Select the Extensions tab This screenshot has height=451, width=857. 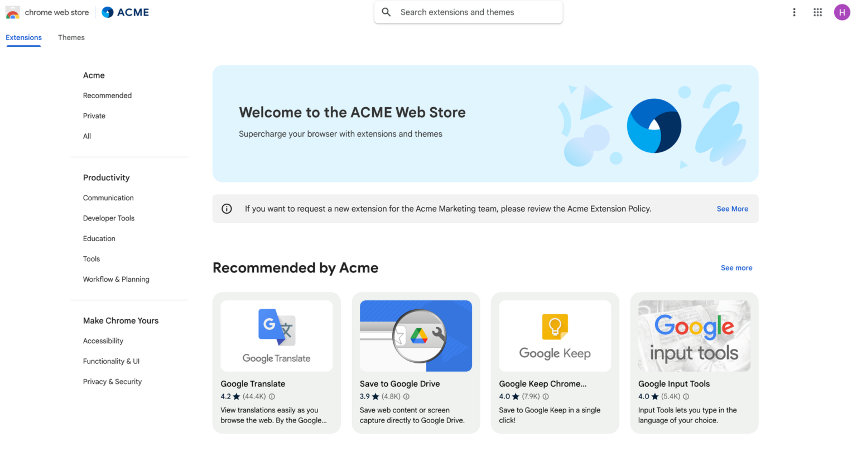point(23,37)
